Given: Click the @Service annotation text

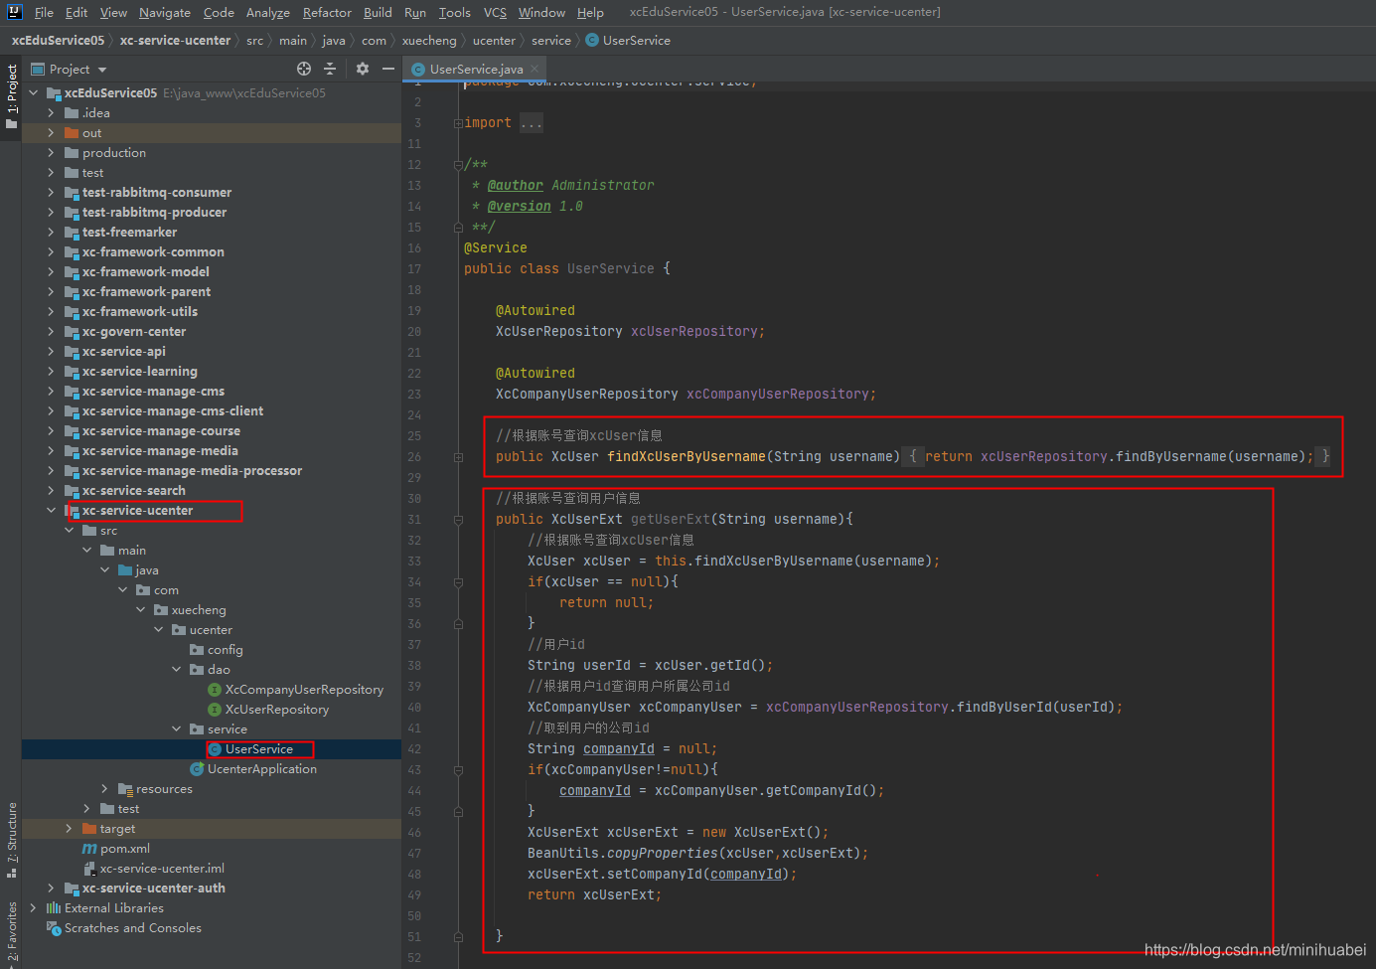Looking at the screenshot, I should tap(496, 247).
